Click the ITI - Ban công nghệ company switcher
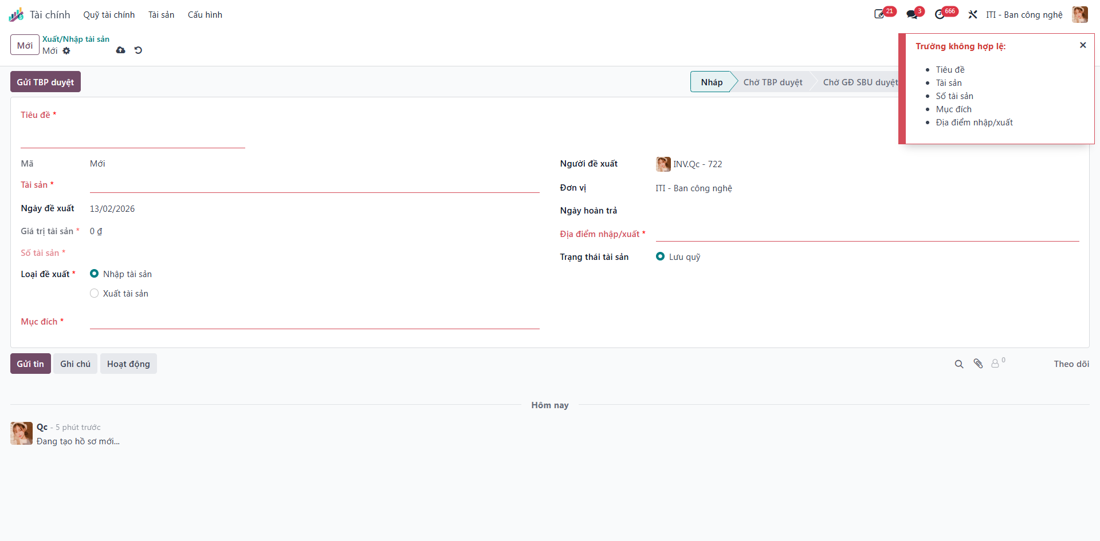The width and height of the screenshot is (1100, 541). 1024,15
